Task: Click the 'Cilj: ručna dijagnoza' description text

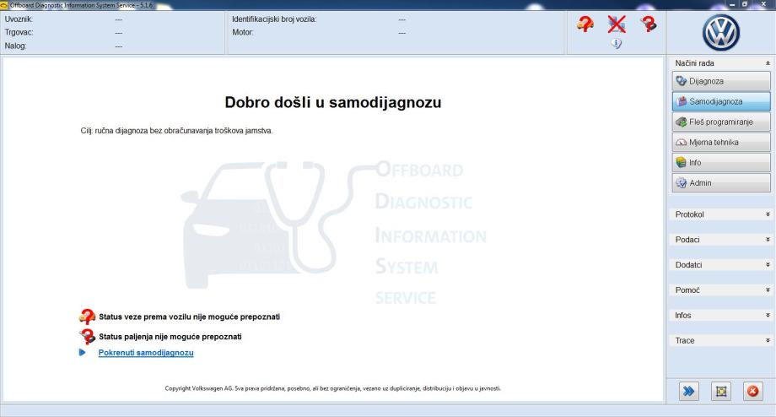Action: click(176, 131)
